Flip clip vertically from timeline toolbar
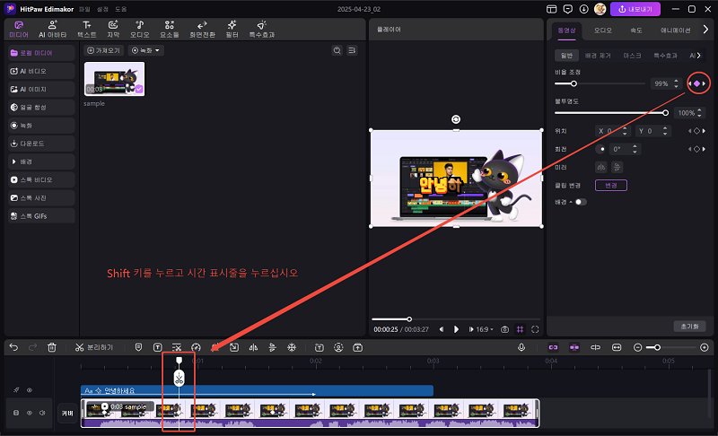The width and height of the screenshot is (718, 436). coord(273,347)
